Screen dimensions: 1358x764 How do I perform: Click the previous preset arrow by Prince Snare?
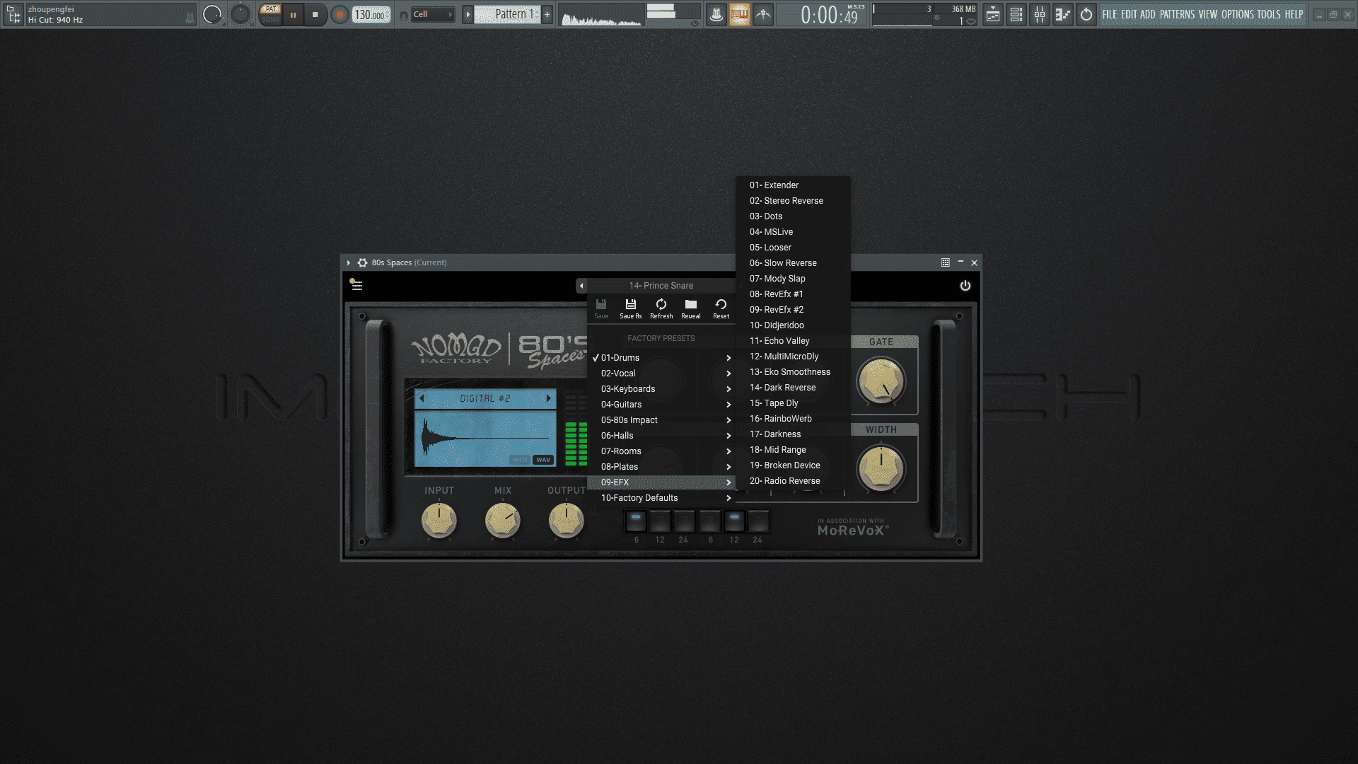(581, 286)
